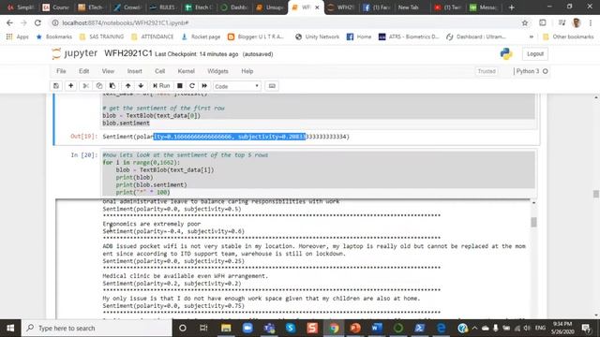This screenshot has width=600, height=337.
Task: Click the Windows taskbar search box
Action: [x=97, y=328]
